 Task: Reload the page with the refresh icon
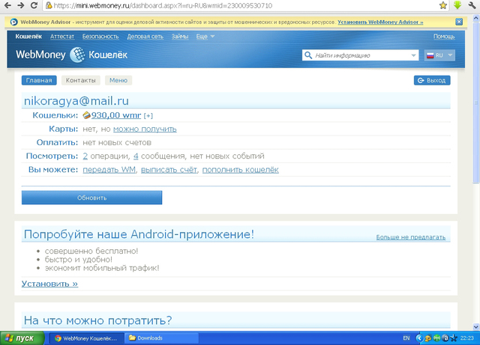click(34, 5)
